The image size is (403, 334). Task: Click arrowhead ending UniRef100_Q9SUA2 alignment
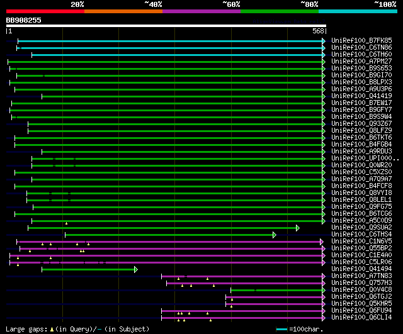(298, 228)
